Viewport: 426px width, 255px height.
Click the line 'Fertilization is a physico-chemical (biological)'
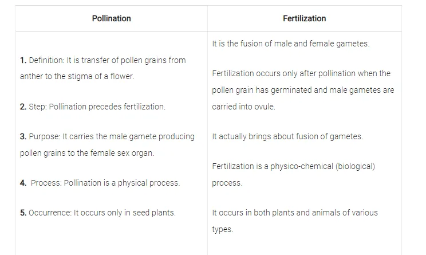point(293,166)
